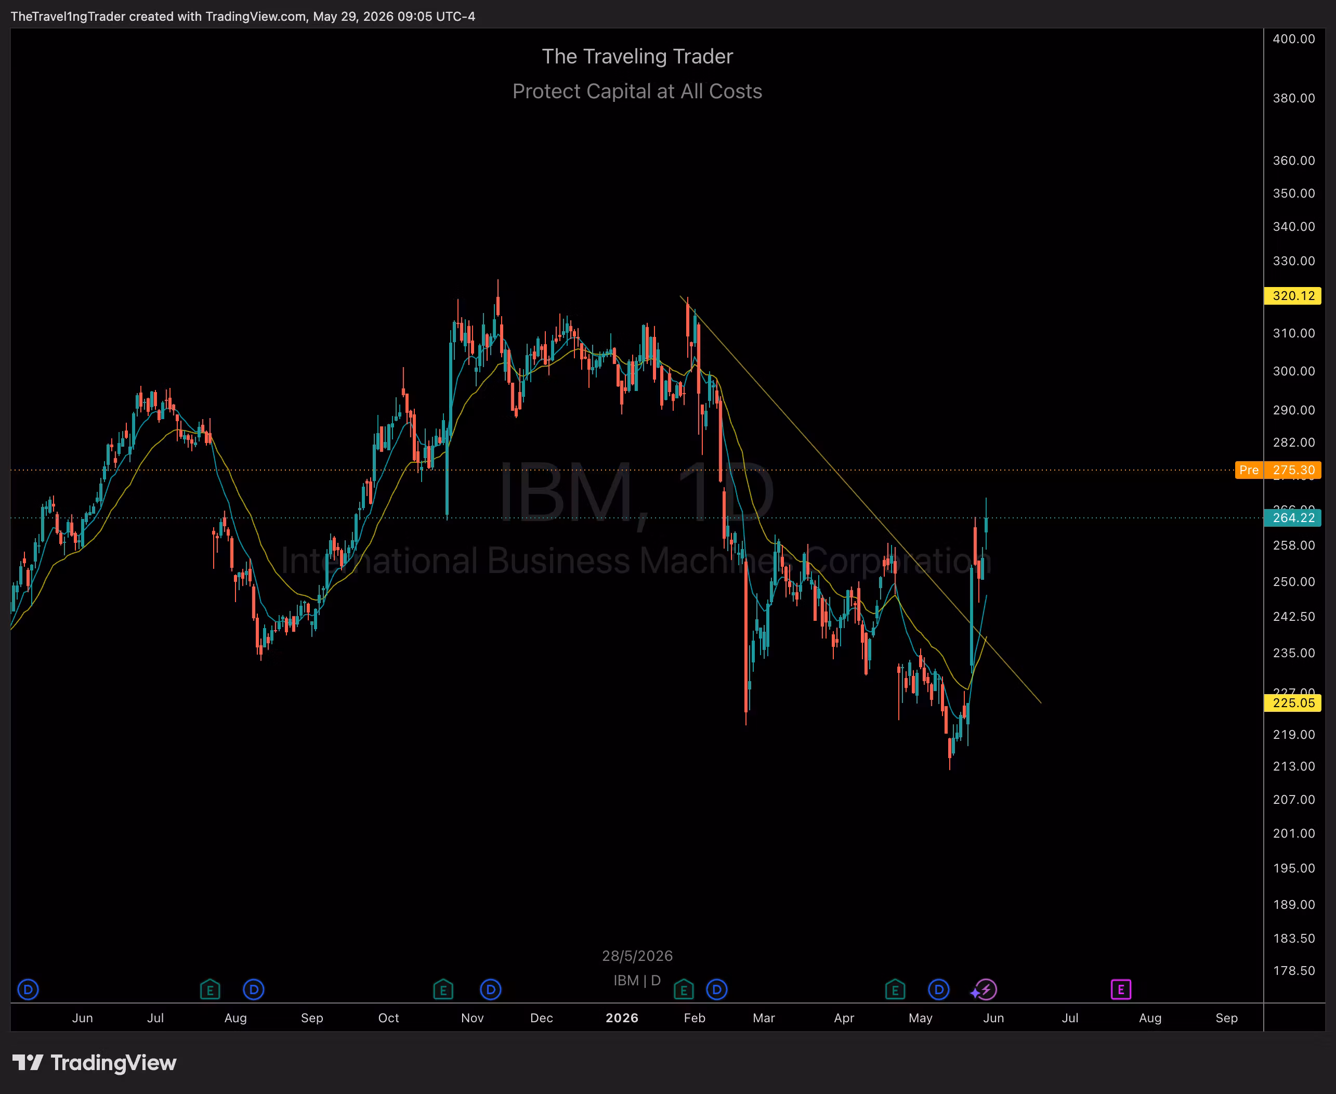Click the teal 264.22 last price label
The height and width of the screenshot is (1094, 1336).
(1292, 517)
